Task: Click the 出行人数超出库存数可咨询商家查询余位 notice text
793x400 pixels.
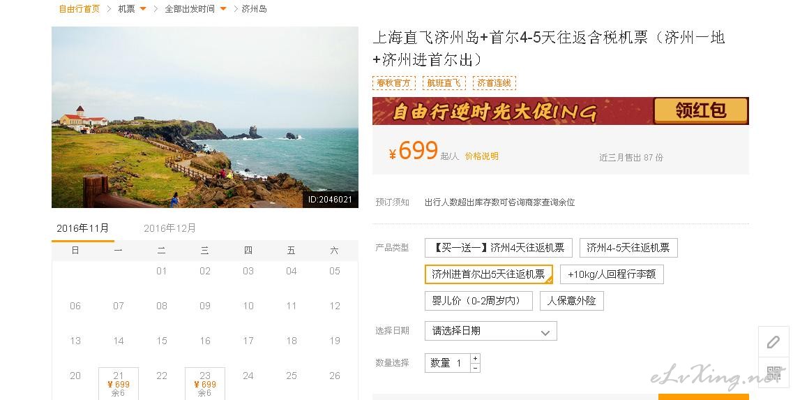Action: [499, 202]
